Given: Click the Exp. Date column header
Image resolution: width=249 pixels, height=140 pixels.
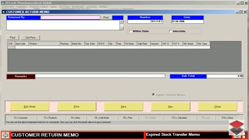Looking at the screenshot, I should click(91, 44).
